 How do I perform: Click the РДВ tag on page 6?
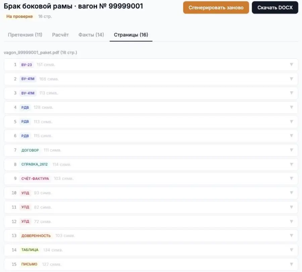25,136
